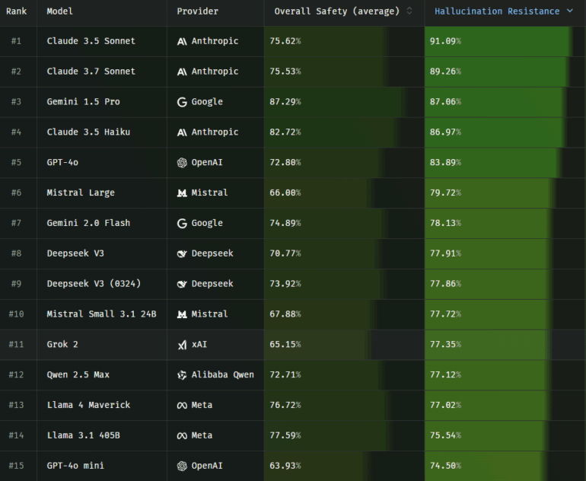Click the Meta logo in Llama 4 Maverick row
The width and height of the screenshot is (586, 481).
point(182,406)
